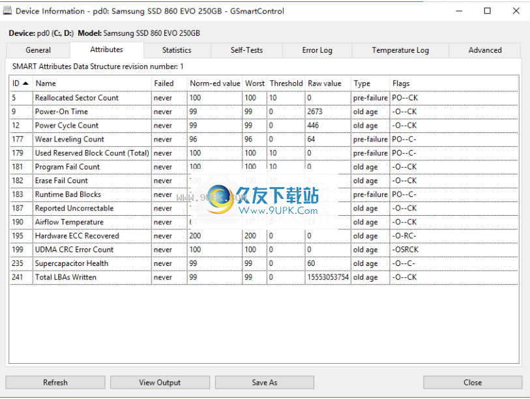Click the SMART Attributes revision number text
The height and width of the screenshot is (399, 530).
click(x=98, y=66)
